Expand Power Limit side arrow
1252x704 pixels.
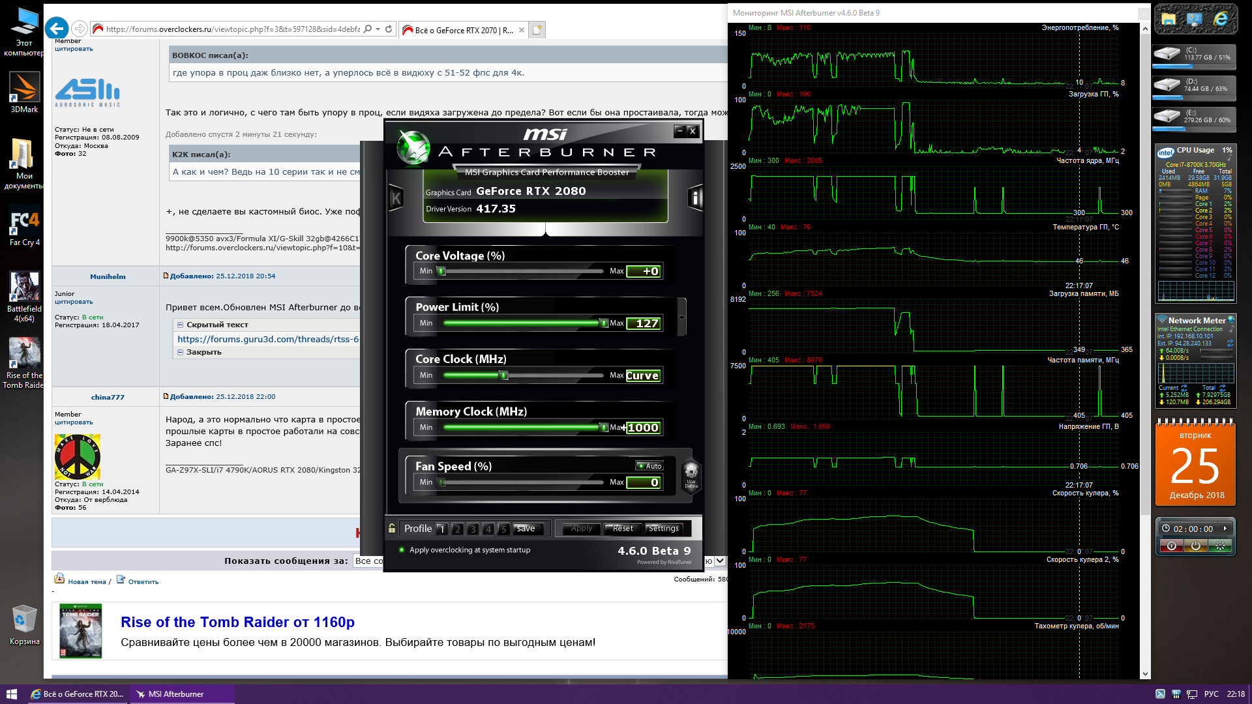[681, 317]
